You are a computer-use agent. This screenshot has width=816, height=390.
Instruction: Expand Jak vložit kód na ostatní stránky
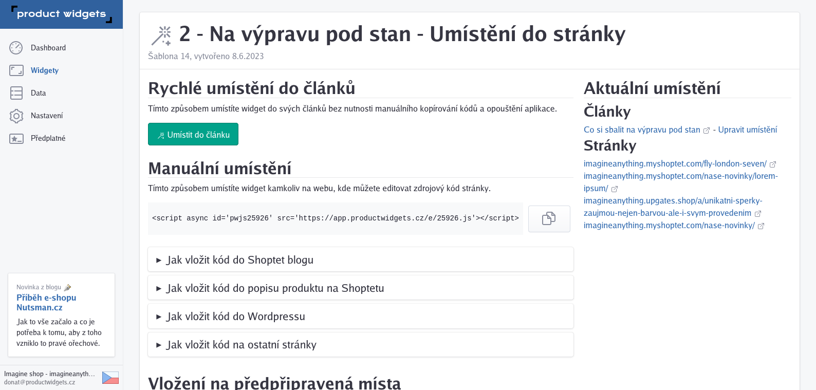point(361,344)
